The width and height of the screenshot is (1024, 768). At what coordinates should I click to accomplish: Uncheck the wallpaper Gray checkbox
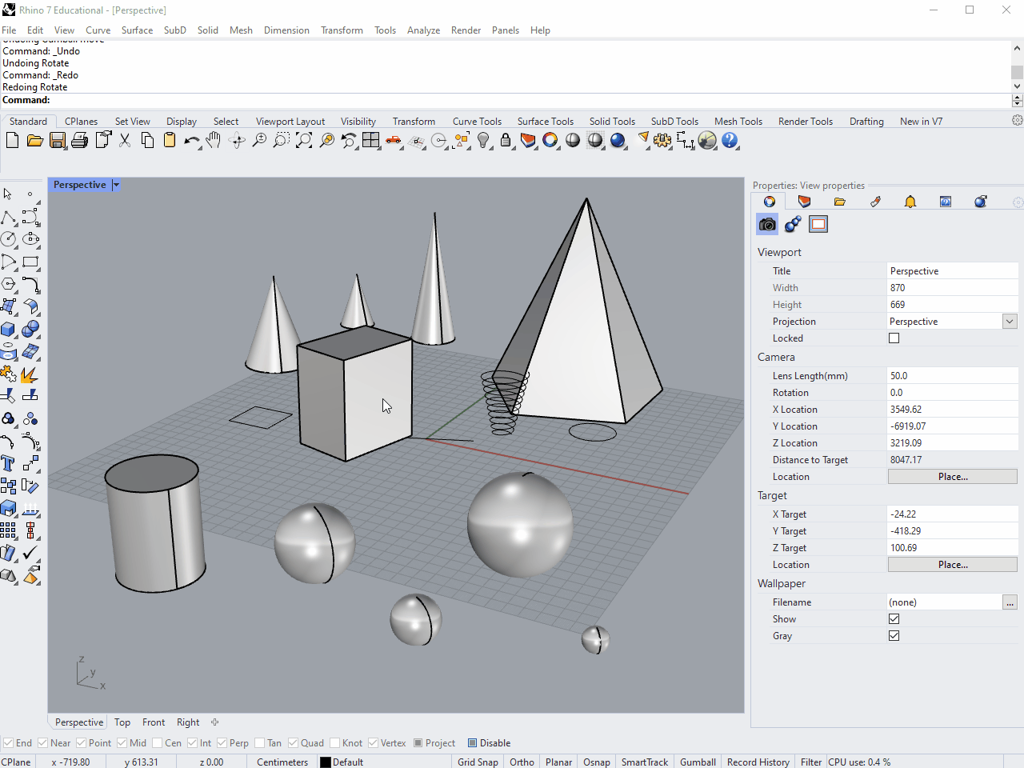coord(894,635)
